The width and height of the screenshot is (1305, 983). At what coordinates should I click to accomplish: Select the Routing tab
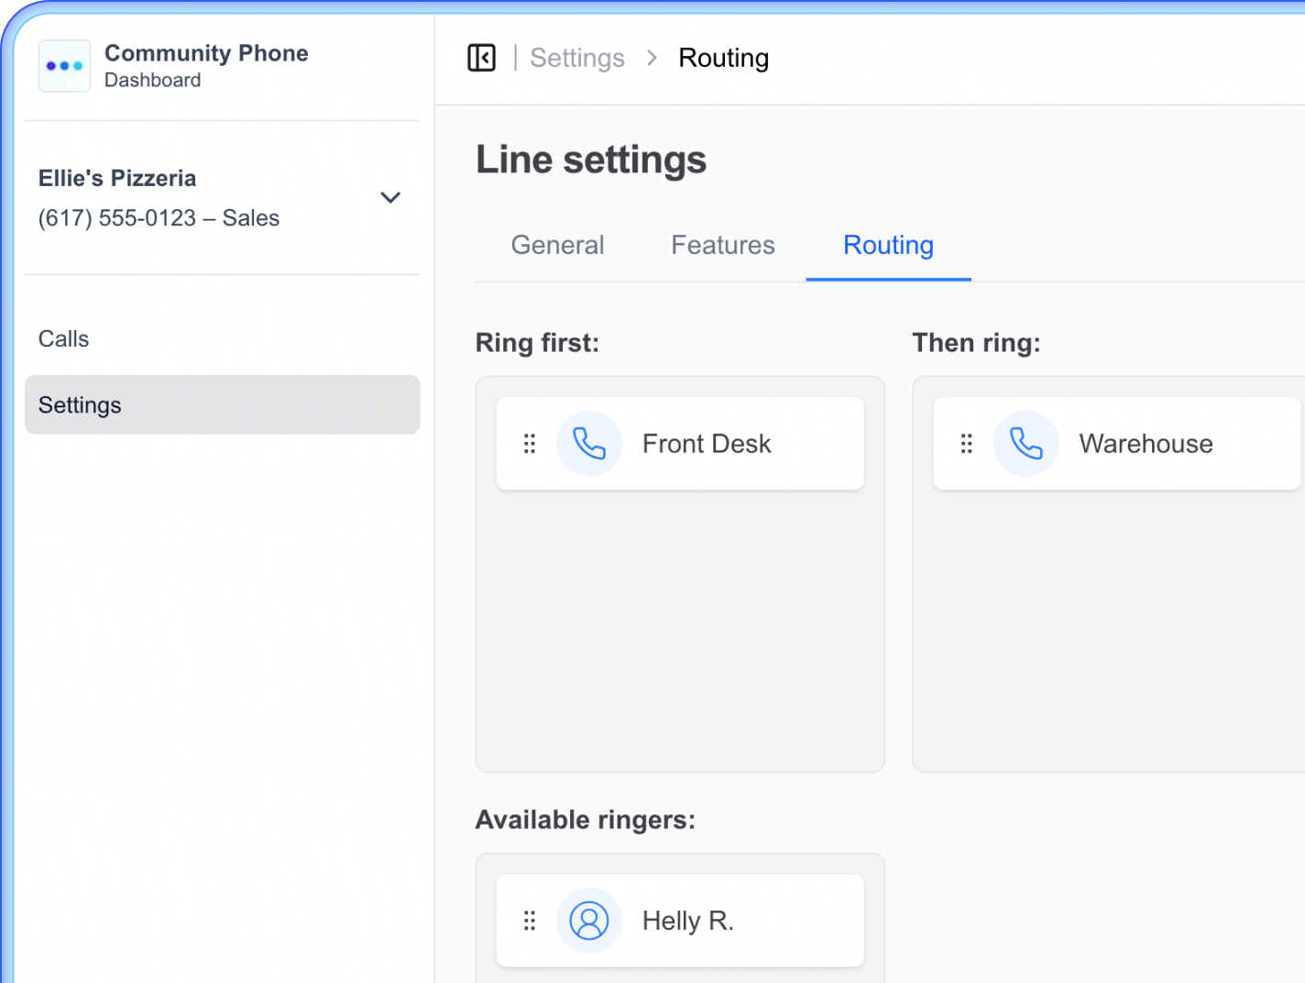(888, 245)
